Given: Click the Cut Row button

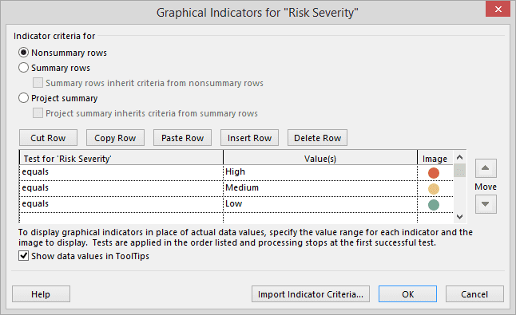Looking at the screenshot, I should coord(48,138).
